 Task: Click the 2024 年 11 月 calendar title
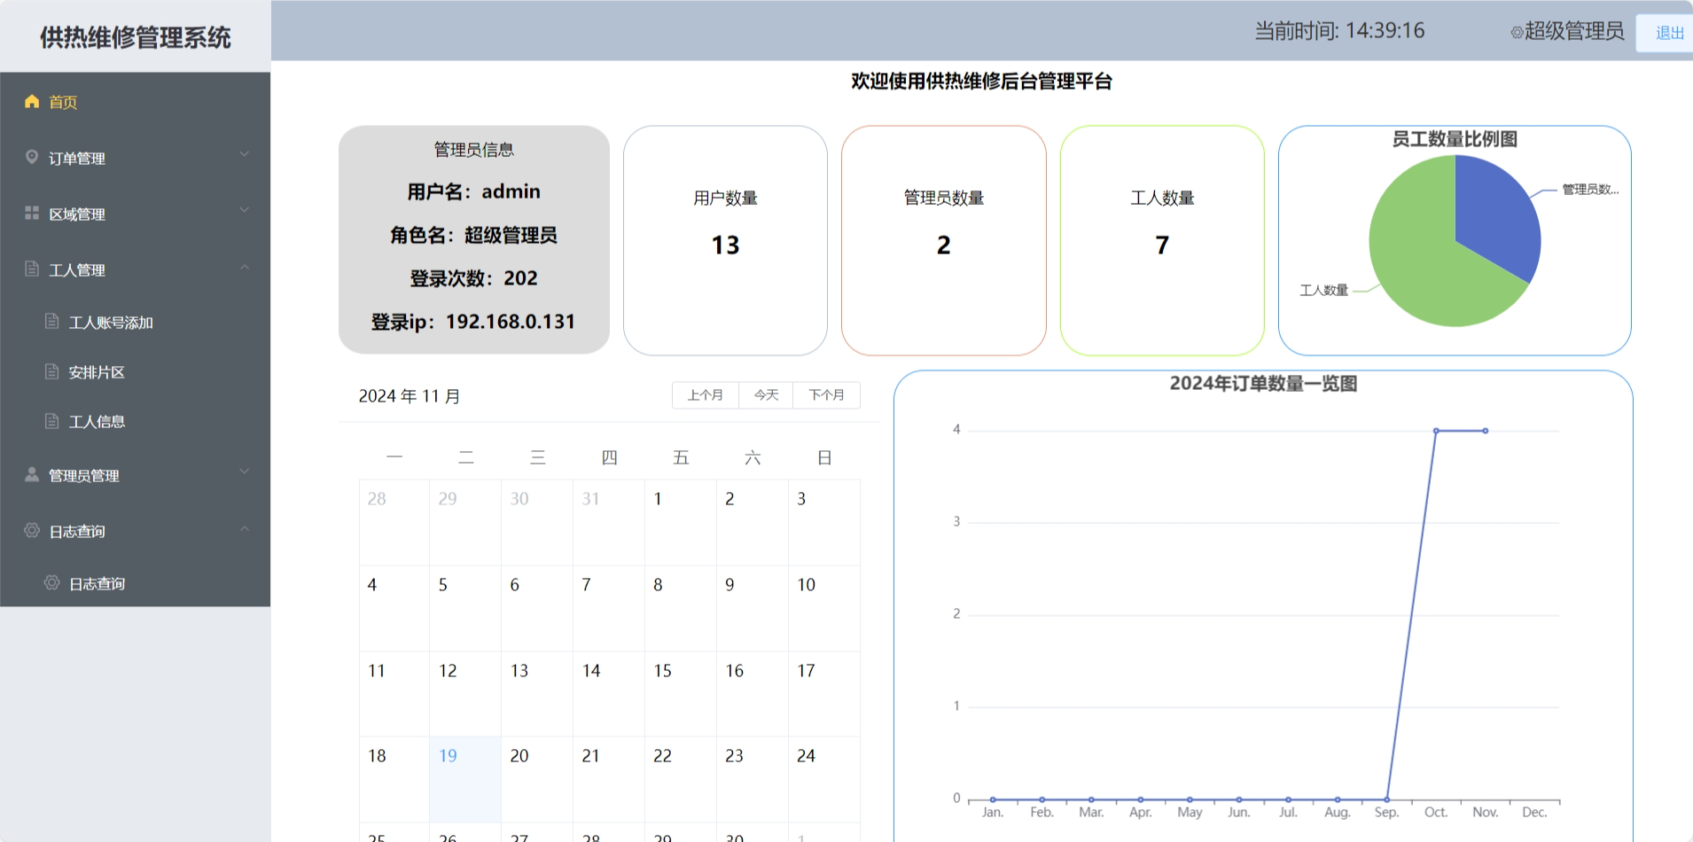point(410,396)
